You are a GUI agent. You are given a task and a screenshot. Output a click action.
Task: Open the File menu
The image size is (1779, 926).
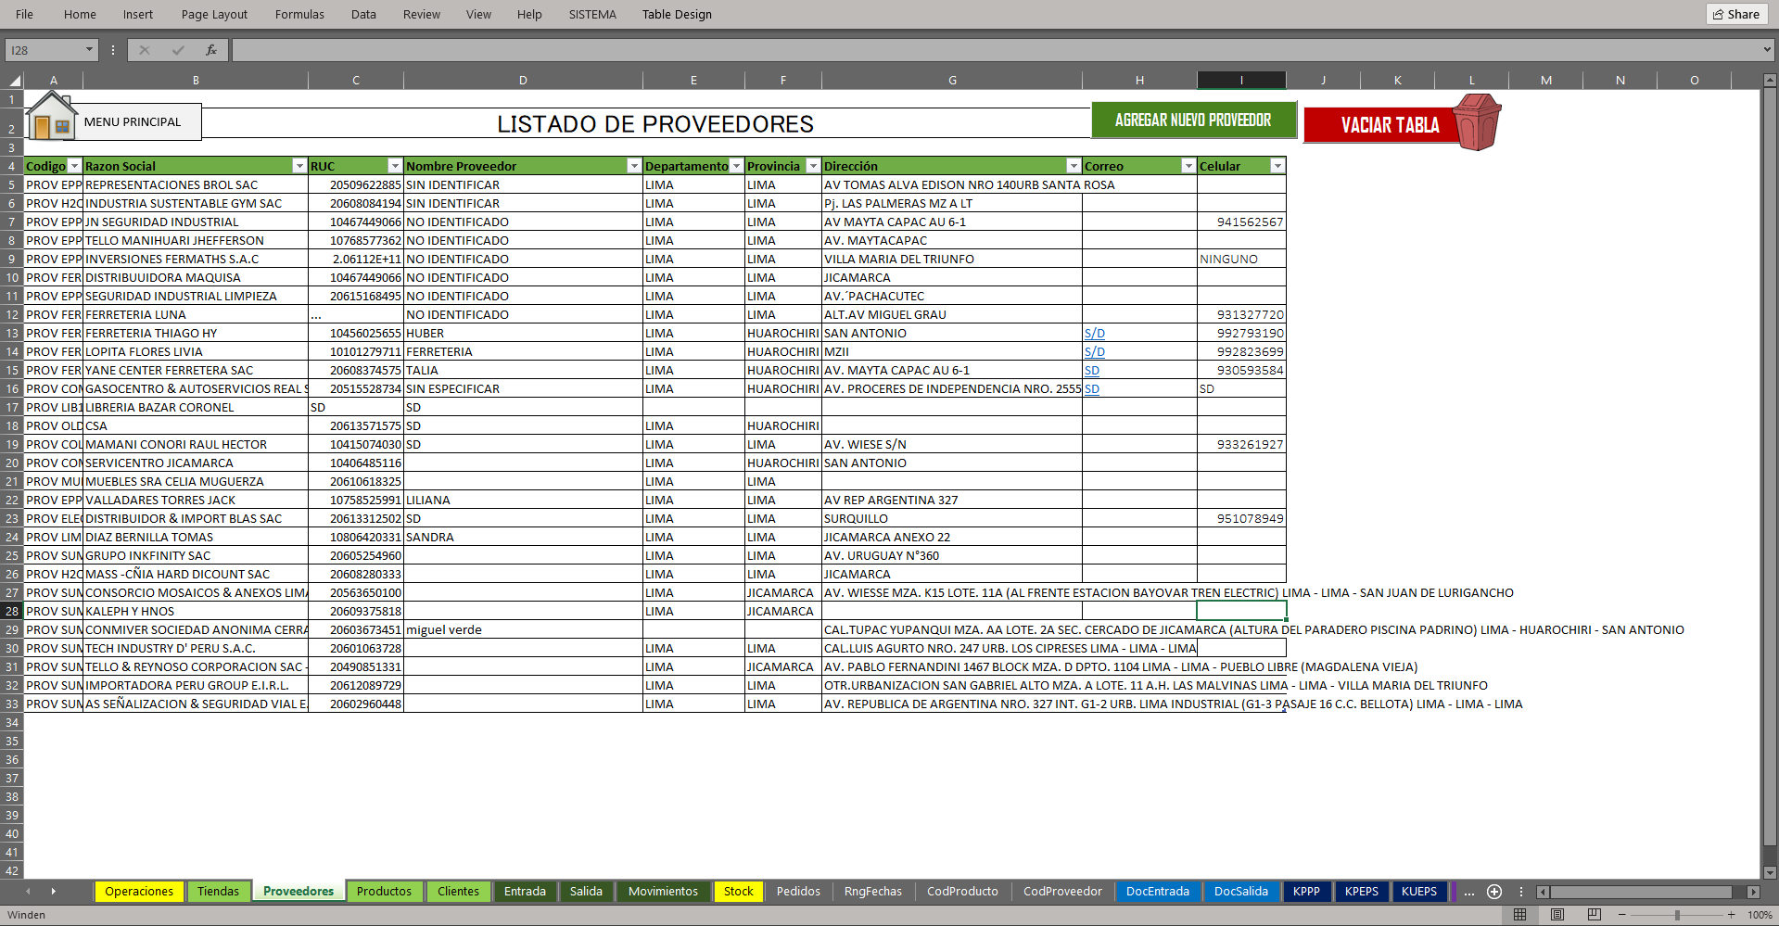[x=25, y=14]
